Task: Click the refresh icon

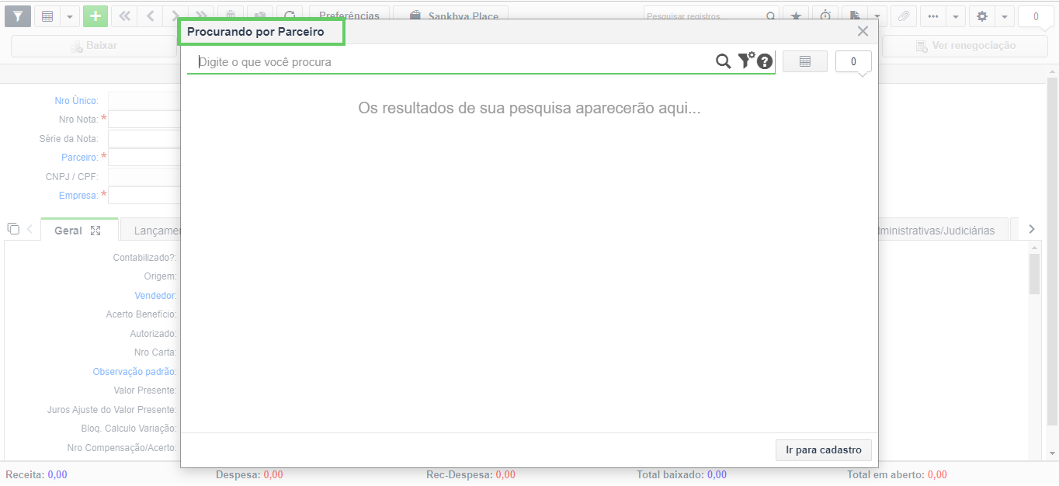Action: [290, 16]
